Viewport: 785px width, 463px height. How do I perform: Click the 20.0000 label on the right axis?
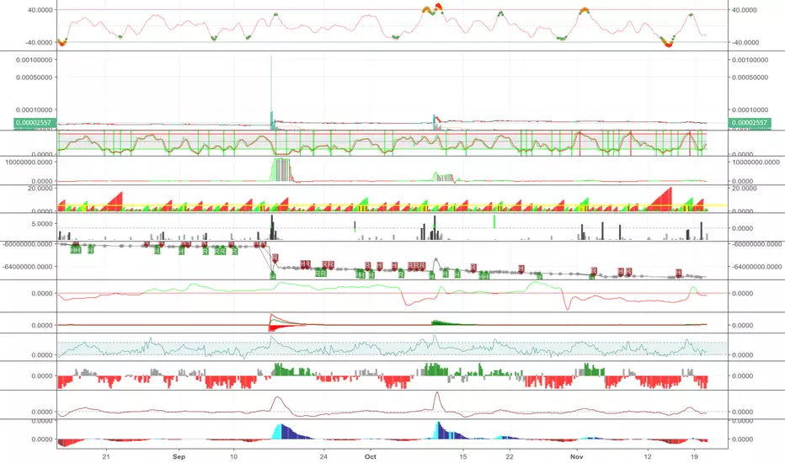(745, 189)
